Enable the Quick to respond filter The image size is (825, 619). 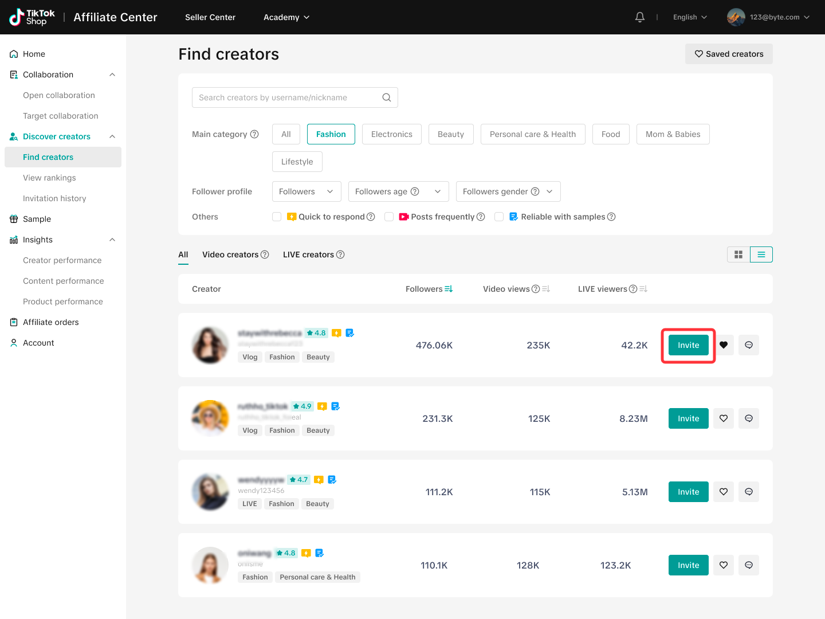(277, 217)
